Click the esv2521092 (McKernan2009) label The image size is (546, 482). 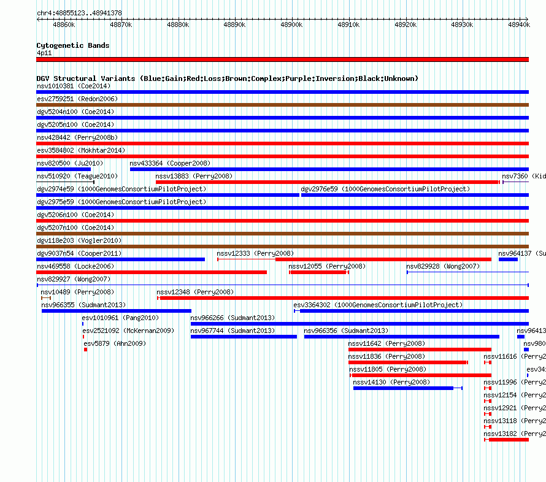128,331
